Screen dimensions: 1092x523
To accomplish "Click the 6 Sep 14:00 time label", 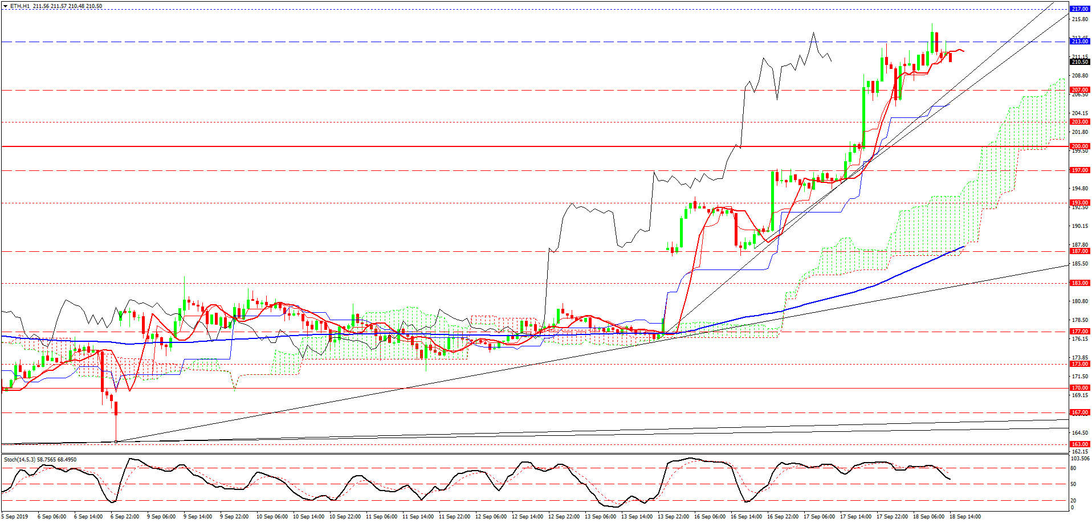I will pyautogui.click(x=88, y=517).
